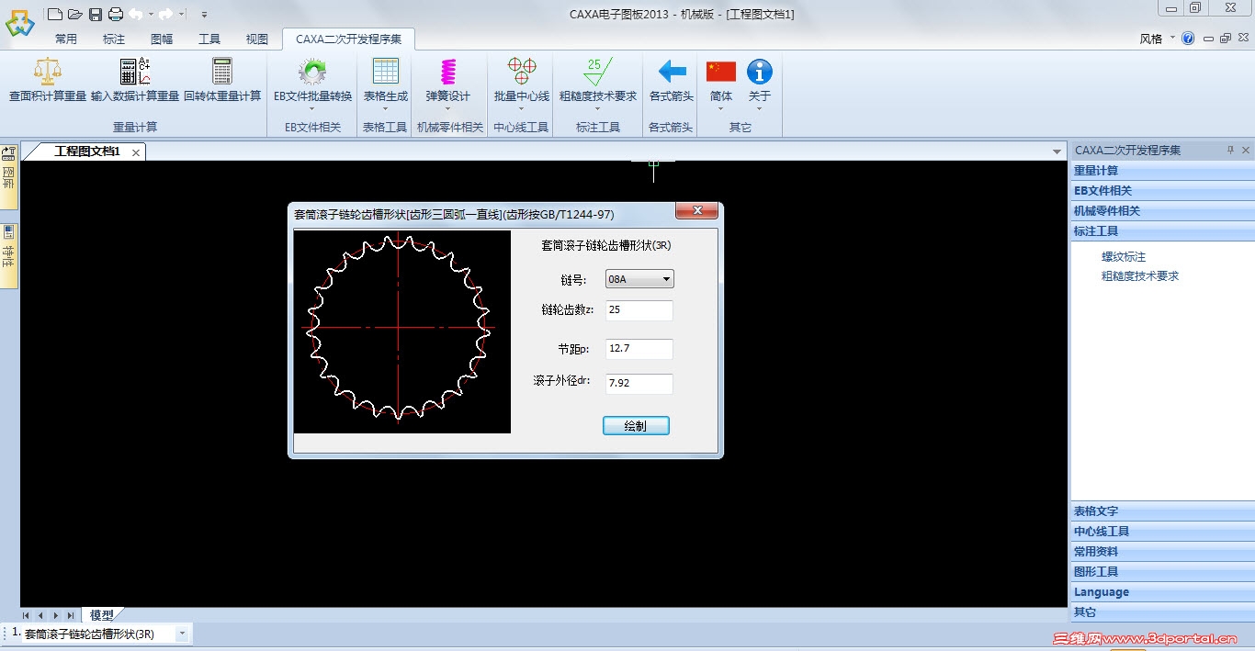Switch to the 图幅 ribbon tab

click(x=162, y=39)
